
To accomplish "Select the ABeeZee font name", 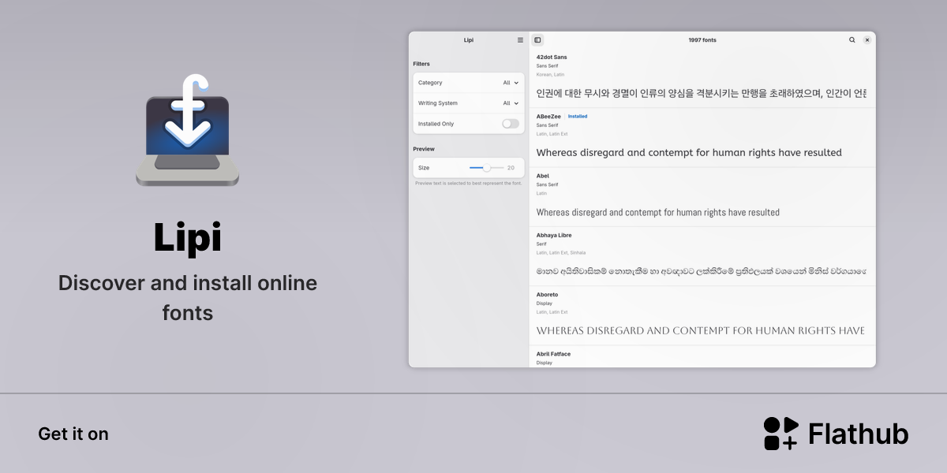I will (x=548, y=117).
